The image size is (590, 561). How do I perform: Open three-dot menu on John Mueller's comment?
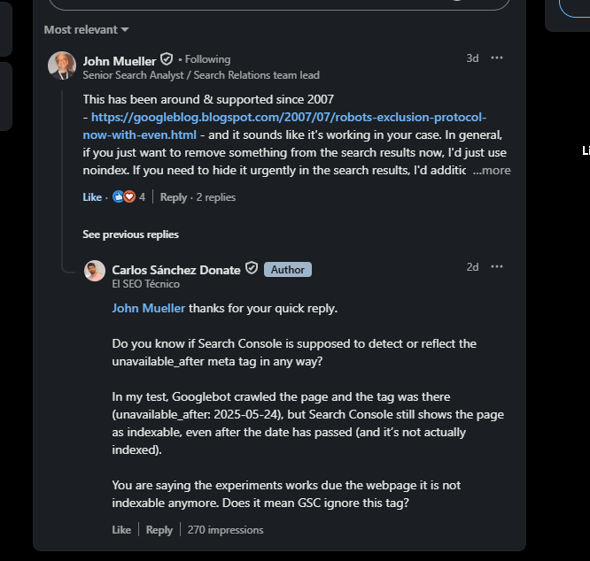pyautogui.click(x=497, y=58)
